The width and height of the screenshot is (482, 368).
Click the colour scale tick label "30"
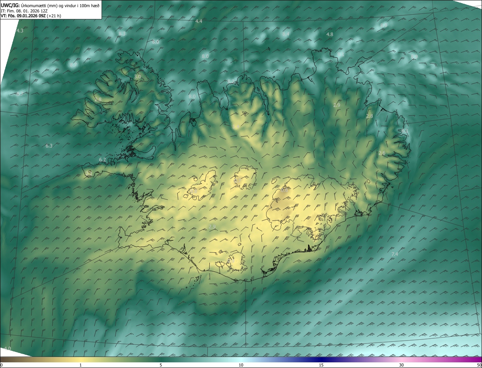(401, 365)
